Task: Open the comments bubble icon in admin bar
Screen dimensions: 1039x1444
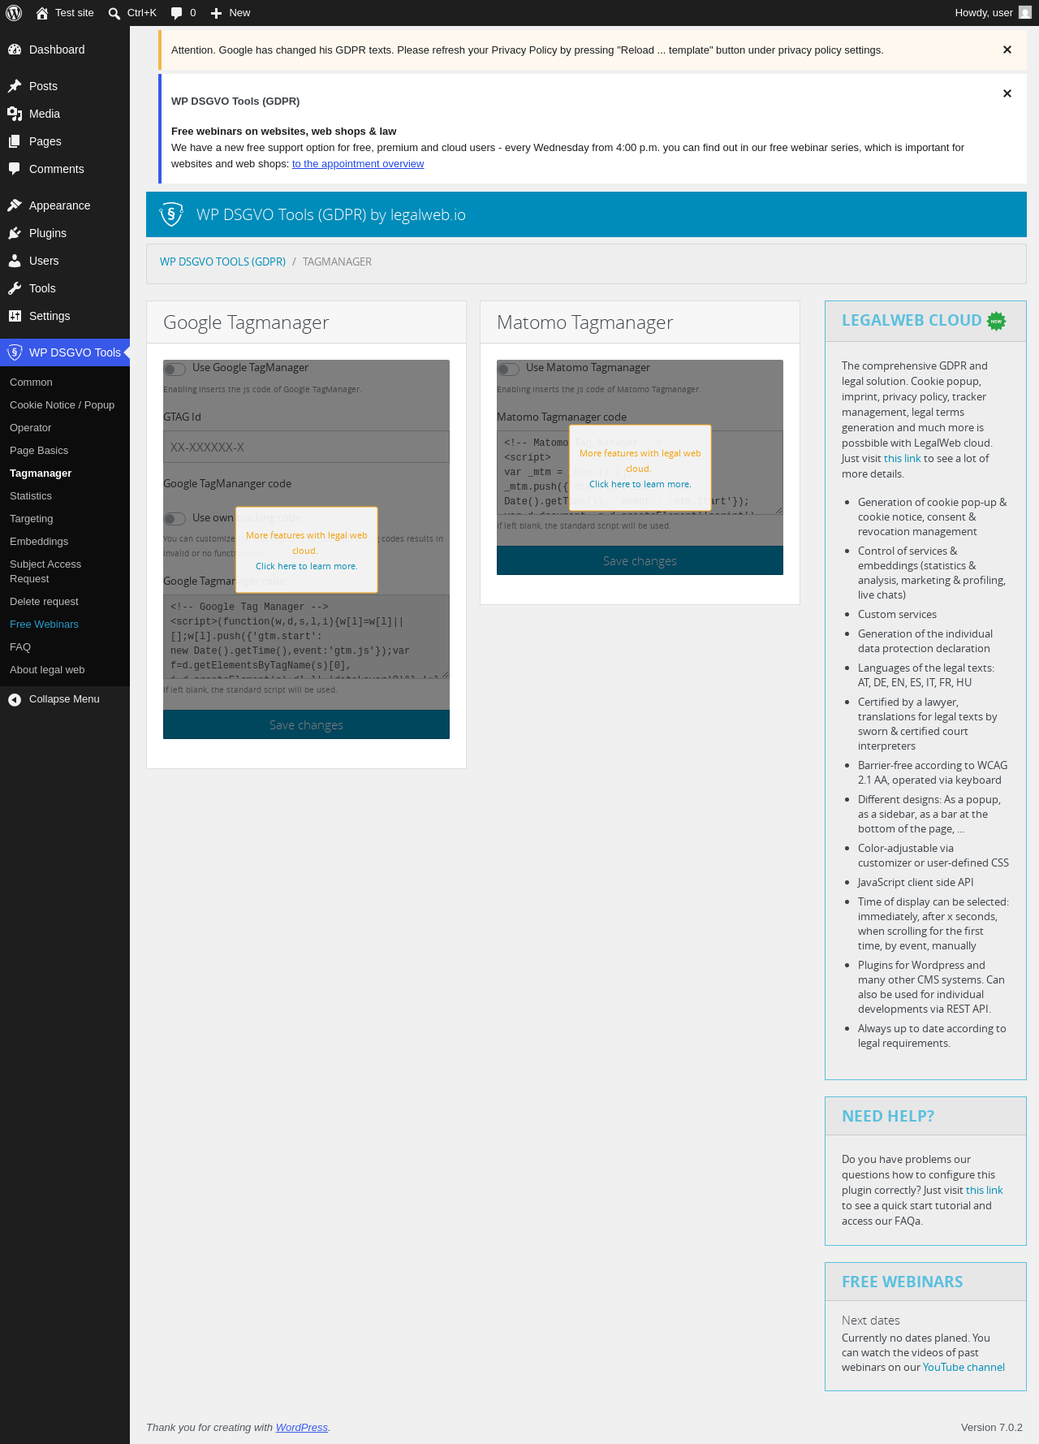Action: point(177,13)
